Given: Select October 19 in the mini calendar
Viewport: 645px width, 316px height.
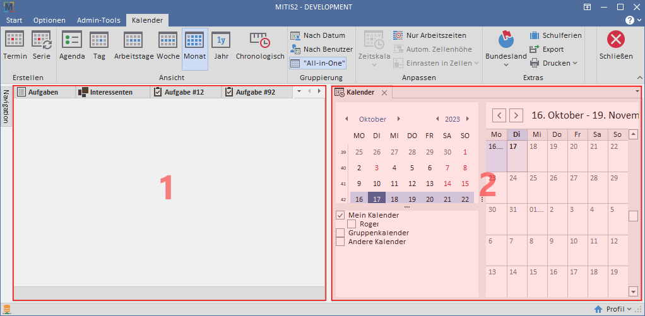Looking at the screenshot, I should 411,199.
